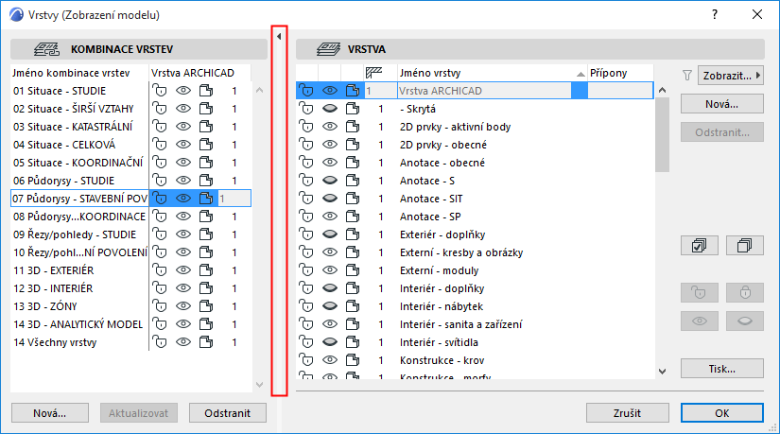Confirm with the OK button
Image resolution: width=780 pixels, height=434 pixels.
coord(721,413)
